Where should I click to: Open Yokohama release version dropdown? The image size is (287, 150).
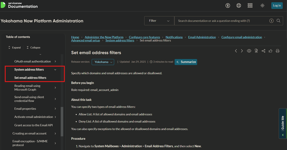tap(103, 62)
